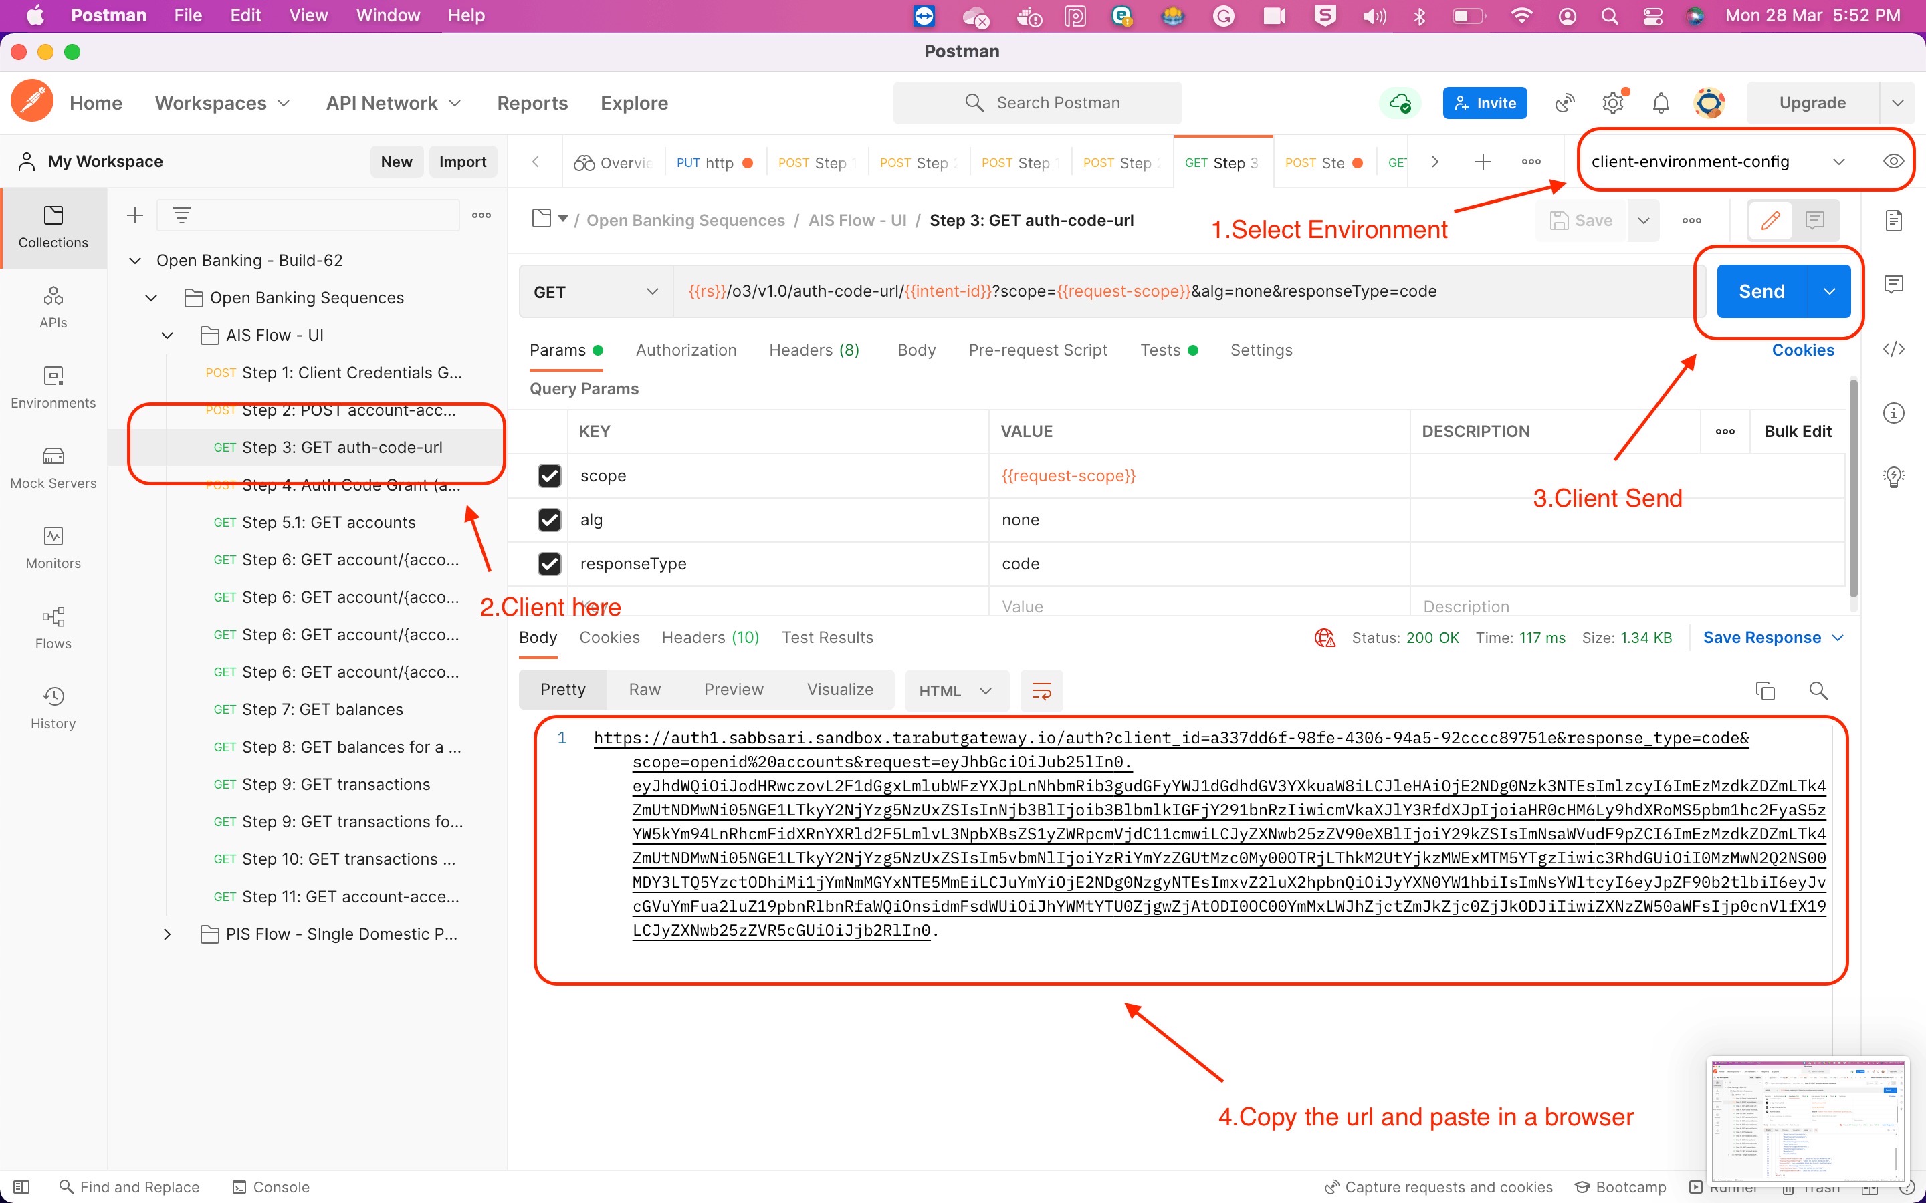Open the View menu in the menu bar
1926x1203 pixels.
(308, 15)
